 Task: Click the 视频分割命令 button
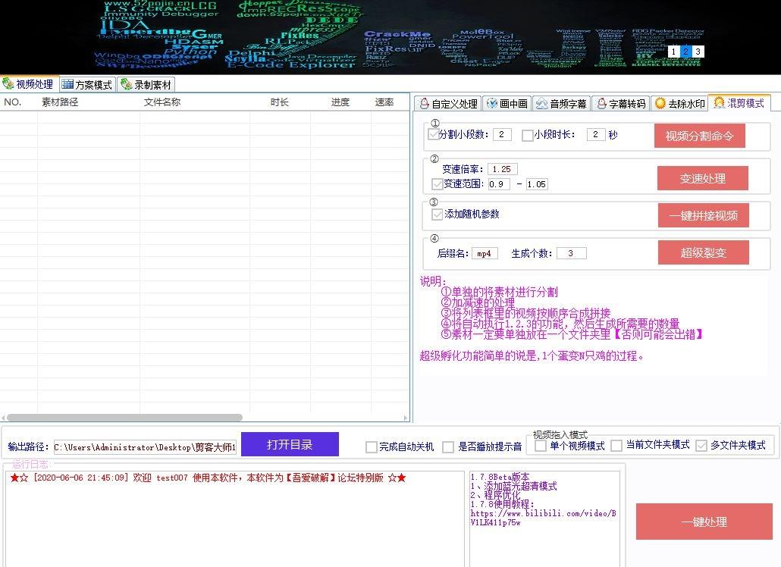point(699,136)
